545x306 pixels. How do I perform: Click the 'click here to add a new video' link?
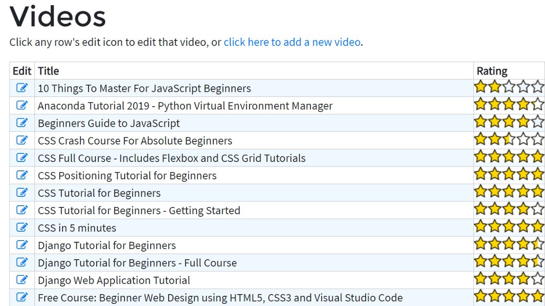point(292,42)
